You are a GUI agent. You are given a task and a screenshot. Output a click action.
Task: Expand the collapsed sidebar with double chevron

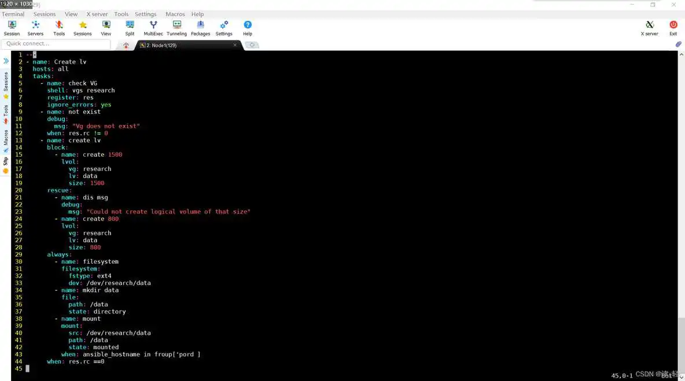[x=6, y=61]
